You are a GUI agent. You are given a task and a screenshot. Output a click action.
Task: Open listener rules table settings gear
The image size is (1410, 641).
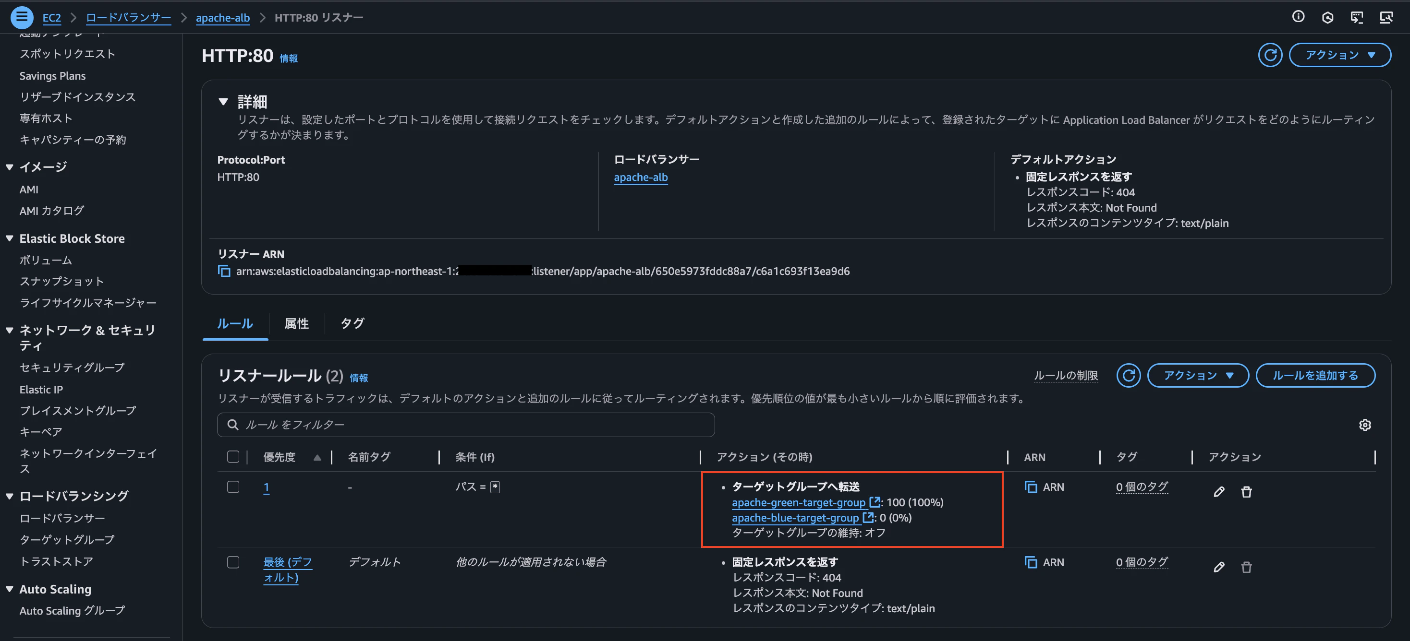[x=1364, y=425]
